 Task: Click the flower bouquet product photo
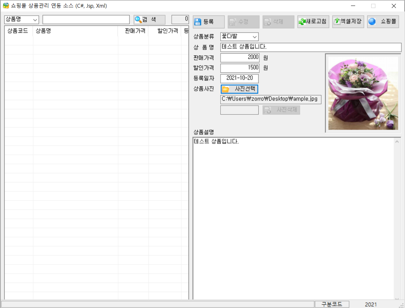tap(363, 93)
